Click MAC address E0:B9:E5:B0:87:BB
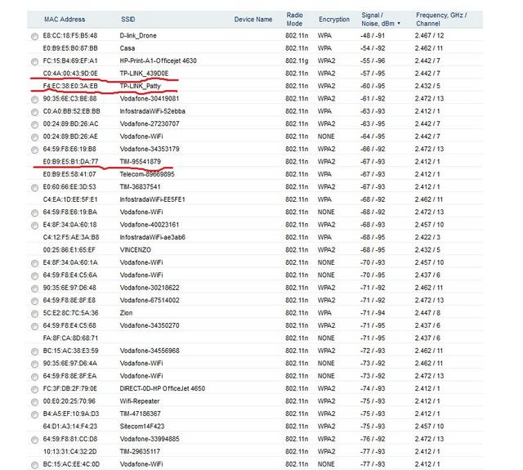The height and width of the screenshot is (470, 523). pos(70,48)
